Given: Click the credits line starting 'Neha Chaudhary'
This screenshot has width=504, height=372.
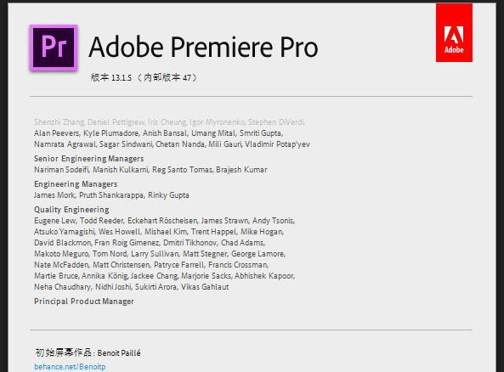Looking at the screenshot, I should coord(132,287).
